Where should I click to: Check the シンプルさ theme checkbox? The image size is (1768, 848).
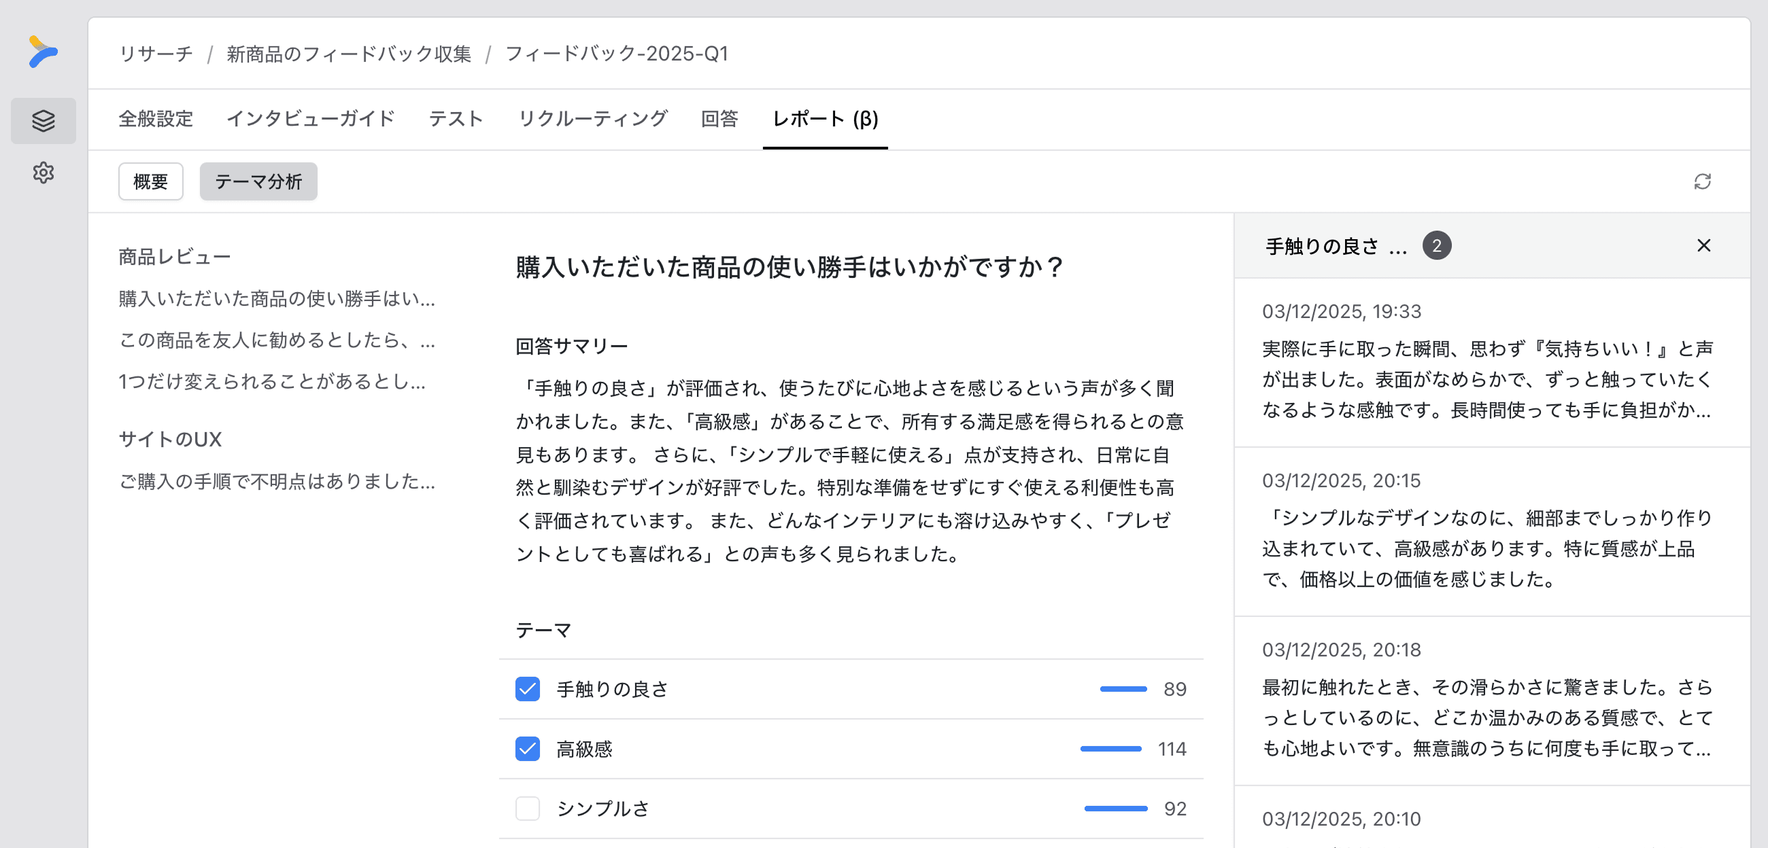tap(527, 808)
